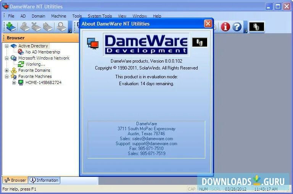
Task: Open the View menu
Action: point(122,16)
